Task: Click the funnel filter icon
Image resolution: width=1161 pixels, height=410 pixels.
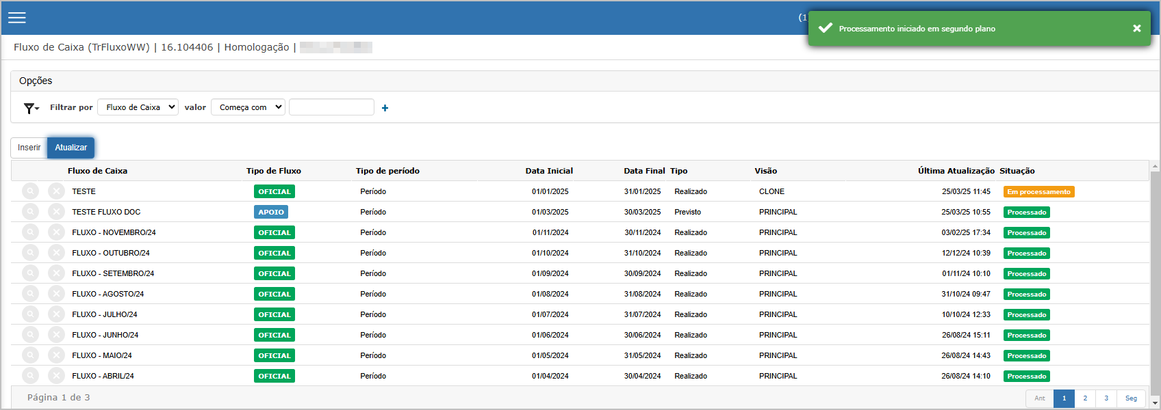Action: pyautogui.click(x=31, y=108)
